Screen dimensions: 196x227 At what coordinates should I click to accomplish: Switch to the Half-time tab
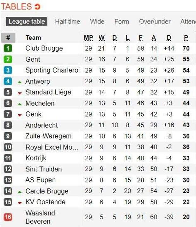pyautogui.click(x=68, y=21)
